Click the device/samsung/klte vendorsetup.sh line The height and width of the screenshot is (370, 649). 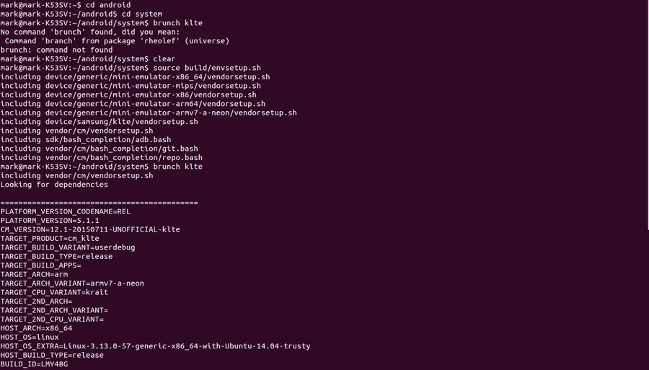[x=99, y=122]
